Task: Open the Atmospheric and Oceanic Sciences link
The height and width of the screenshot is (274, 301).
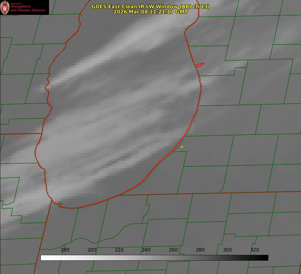Action: [x=28, y=8]
